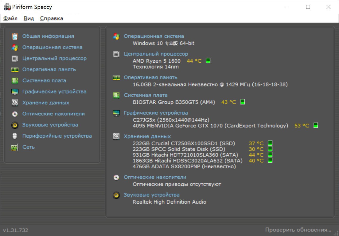Click the RAM stick icon in sidebar
The height and width of the screenshot is (236, 339).
15,70
